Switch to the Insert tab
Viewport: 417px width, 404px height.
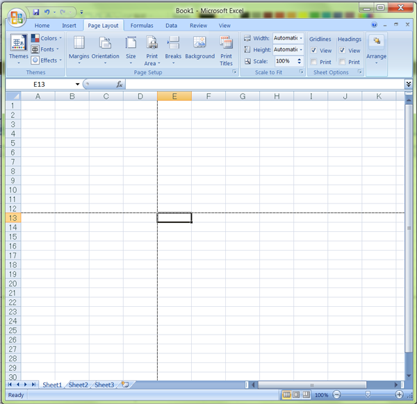69,26
